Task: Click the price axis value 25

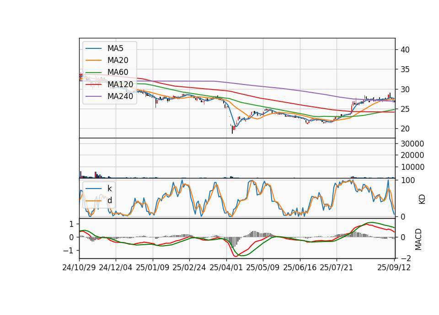Action: coord(405,109)
